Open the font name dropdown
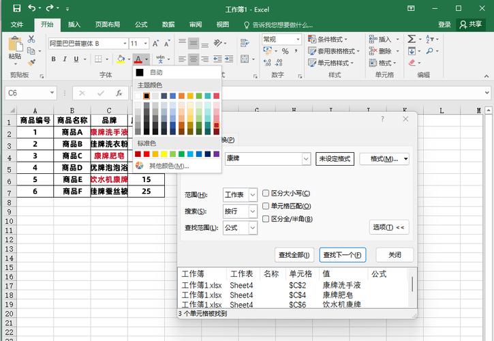The width and height of the screenshot is (494, 341). (x=125, y=44)
